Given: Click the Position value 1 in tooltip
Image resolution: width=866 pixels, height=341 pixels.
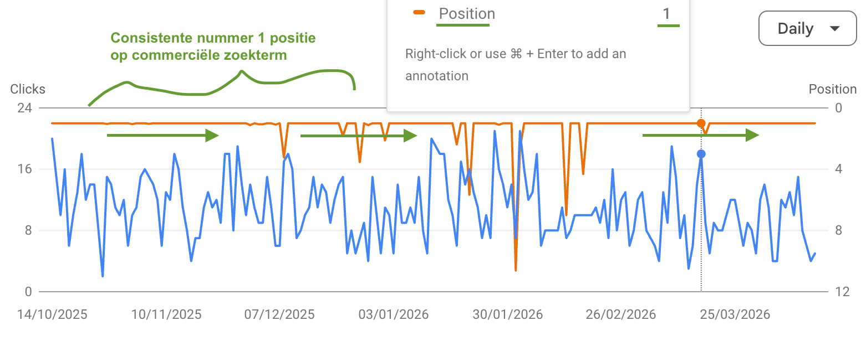Looking at the screenshot, I should tap(667, 14).
